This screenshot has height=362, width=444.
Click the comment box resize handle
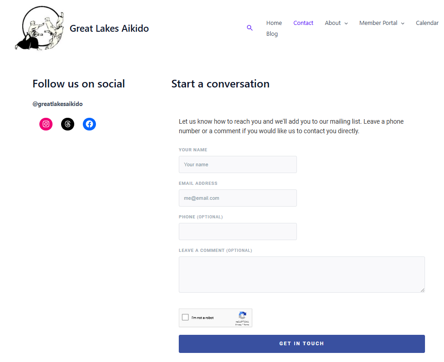422,290
